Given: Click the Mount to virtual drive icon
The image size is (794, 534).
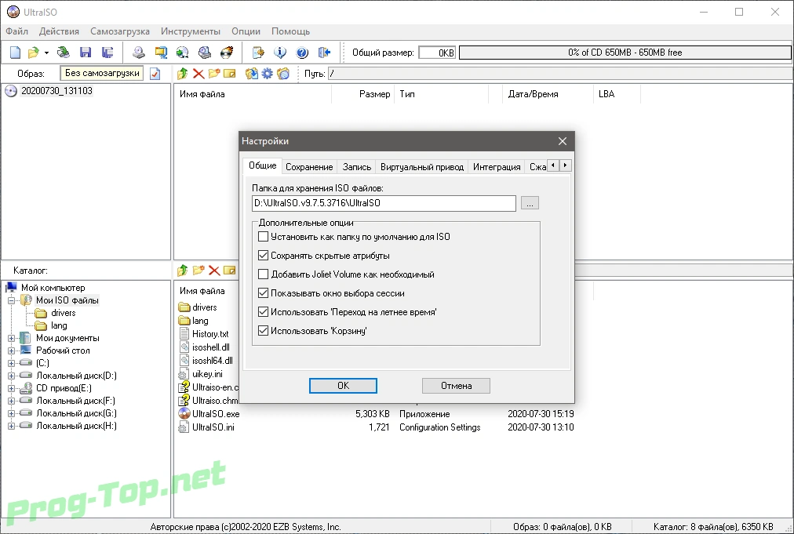Looking at the screenshot, I should (204, 52).
